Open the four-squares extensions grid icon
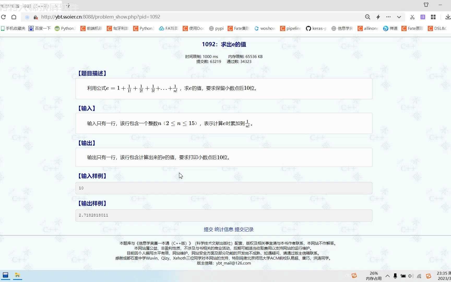Image resolution: width=451 pixels, height=282 pixels. pyautogui.click(x=433, y=17)
